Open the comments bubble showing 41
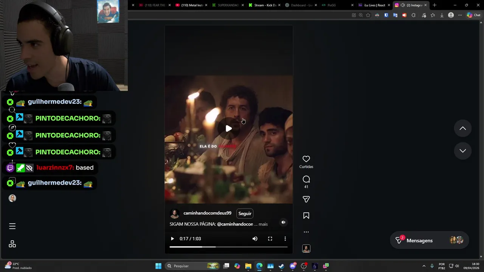This screenshot has height=272, width=484. tap(306, 179)
